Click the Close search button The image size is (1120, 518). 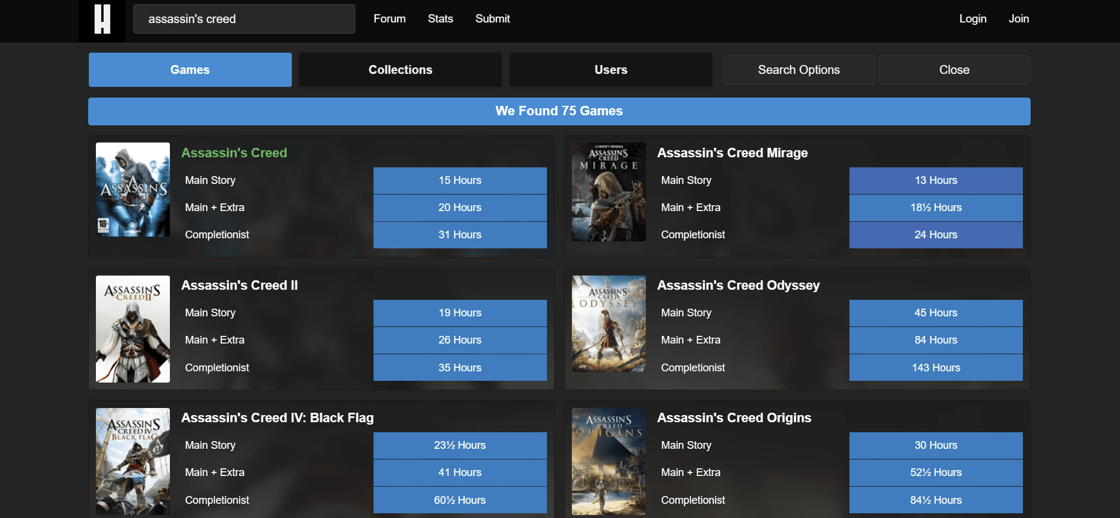point(954,70)
